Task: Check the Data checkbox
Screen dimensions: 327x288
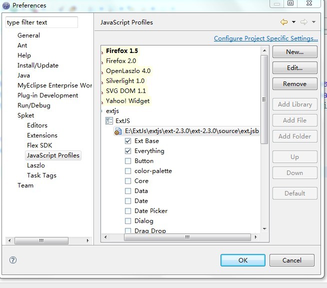Action: coord(128,191)
